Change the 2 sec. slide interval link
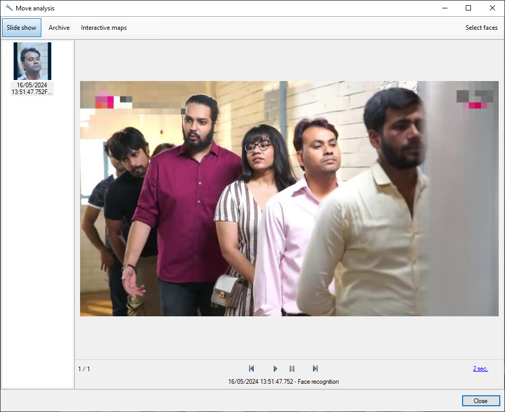505x412 pixels. [x=480, y=369]
